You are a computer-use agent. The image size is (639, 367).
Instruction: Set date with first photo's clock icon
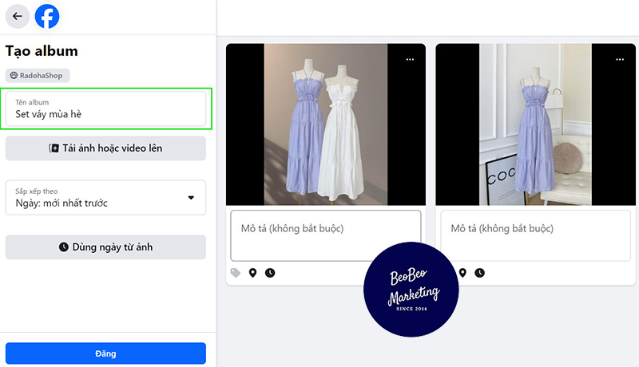coord(270,273)
